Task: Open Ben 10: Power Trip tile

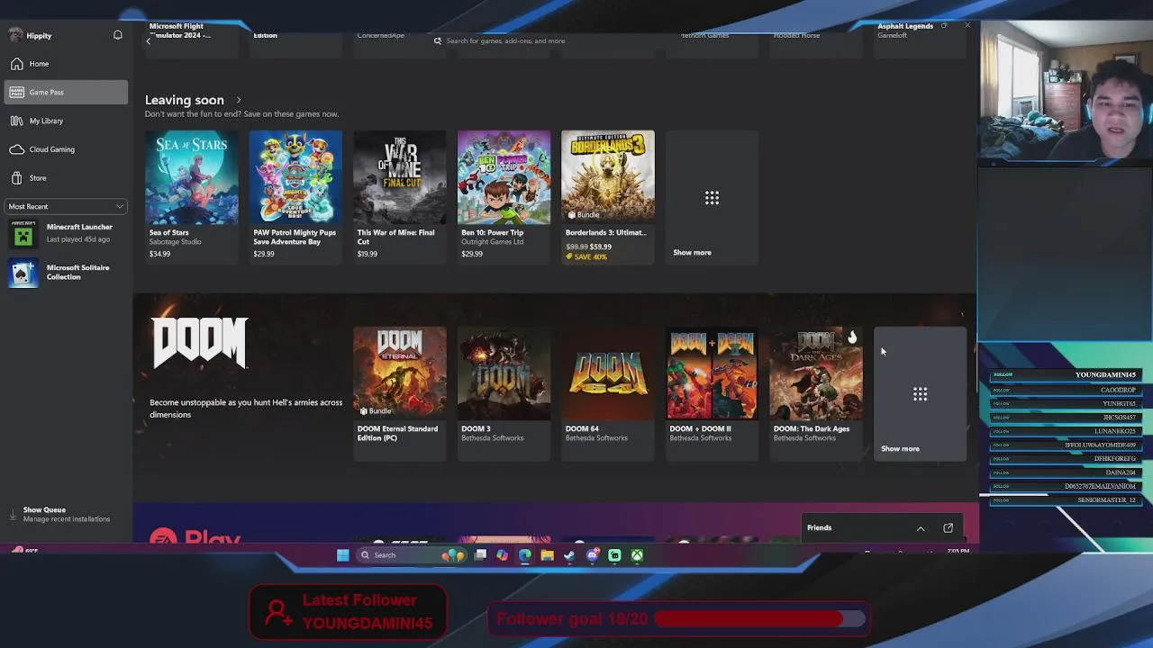Action: (x=504, y=196)
